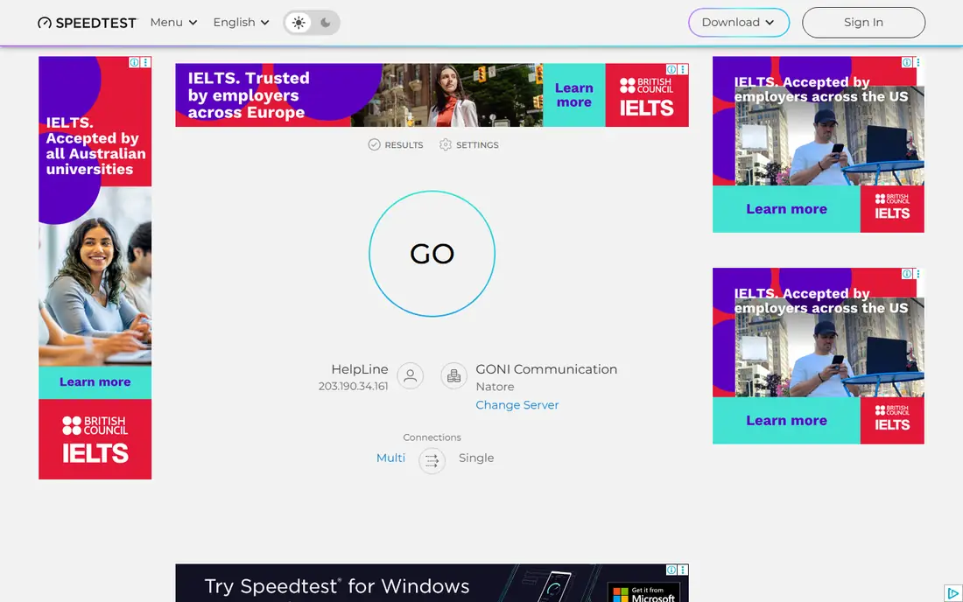Start the test with GO button
The width and height of the screenshot is (963, 602).
pos(432,254)
